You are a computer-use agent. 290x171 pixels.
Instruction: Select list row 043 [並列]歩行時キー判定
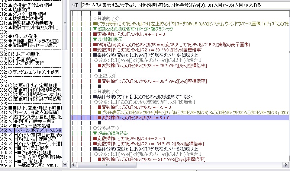[x=31, y=121]
